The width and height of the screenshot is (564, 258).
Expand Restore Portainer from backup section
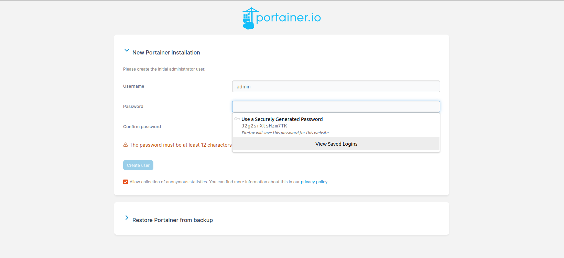pos(127,218)
